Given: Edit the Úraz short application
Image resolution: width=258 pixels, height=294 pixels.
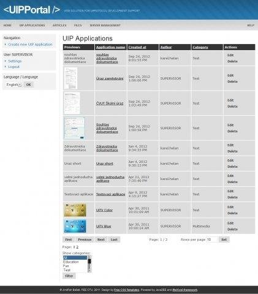Looking at the screenshot, I should (x=230, y=160).
